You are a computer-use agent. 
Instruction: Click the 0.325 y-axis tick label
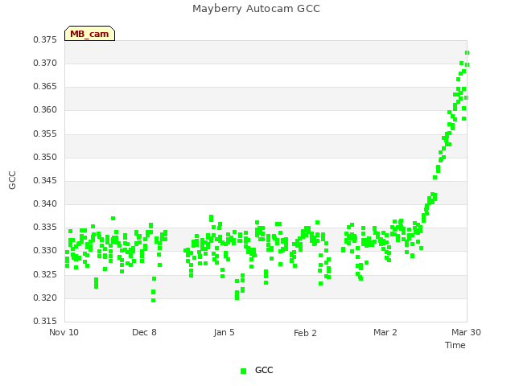[x=45, y=274]
